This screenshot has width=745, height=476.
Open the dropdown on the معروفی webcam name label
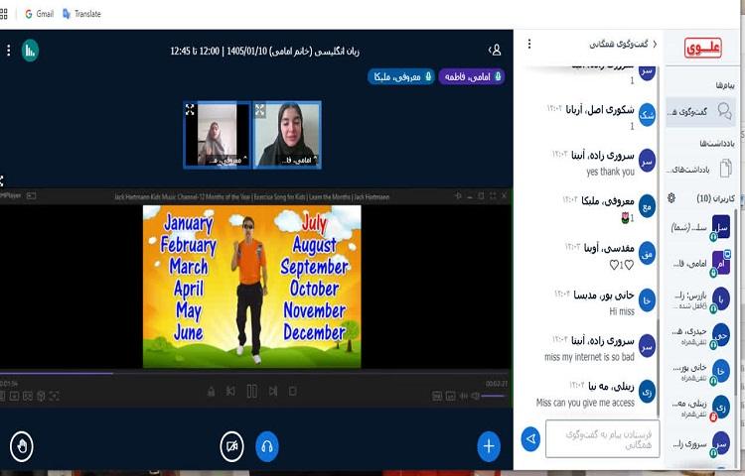pyautogui.click(x=228, y=161)
